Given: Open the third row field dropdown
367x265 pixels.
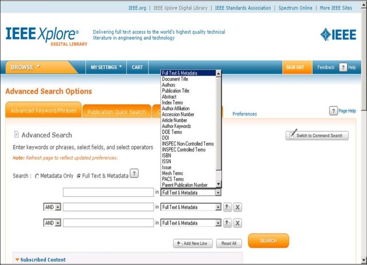Looking at the screenshot, I should [x=191, y=223].
